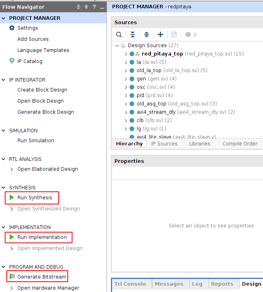This screenshot has height=292, width=263.
Task: Switch to the IP Sources tab
Action: tap(164, 144)
